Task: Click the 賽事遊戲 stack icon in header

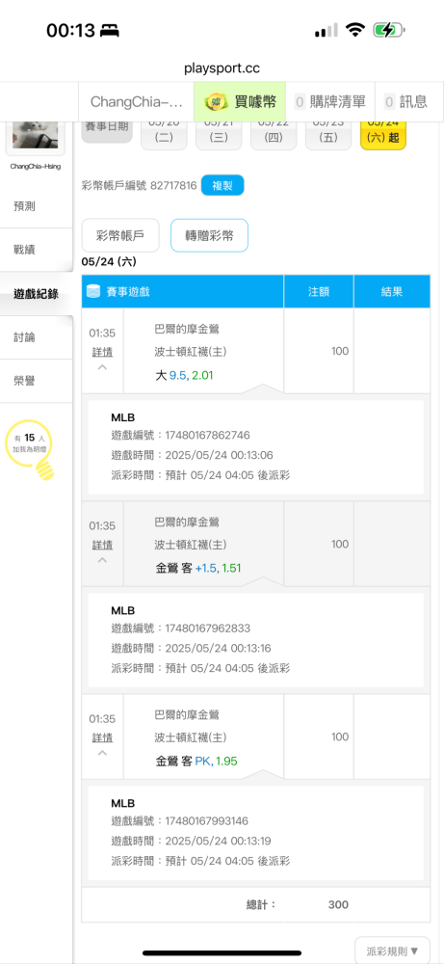Action: (x=94, y=291)
